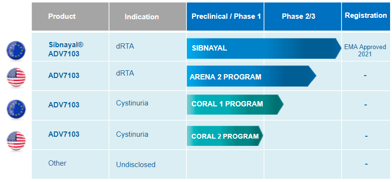Click the Undisclosed indication cell
The image size is (392, 182).
tap(136, 165)
